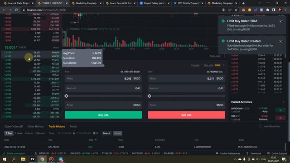
Task: Open the orange round extension icon
Action: 250,10
